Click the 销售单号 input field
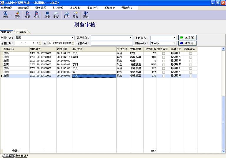226x158 pixels. (x=112, y=43)
